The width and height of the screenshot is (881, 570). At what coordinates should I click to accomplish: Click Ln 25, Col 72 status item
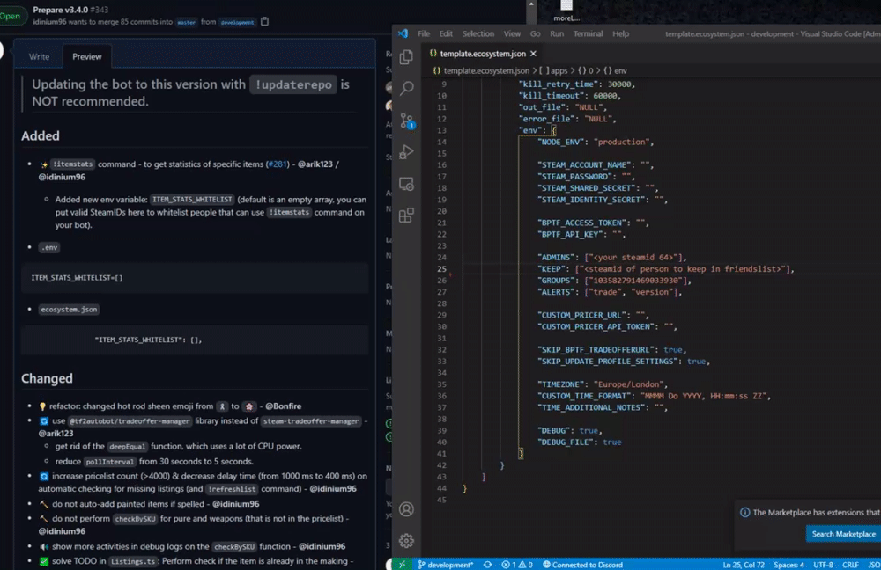tap(744, 565)
